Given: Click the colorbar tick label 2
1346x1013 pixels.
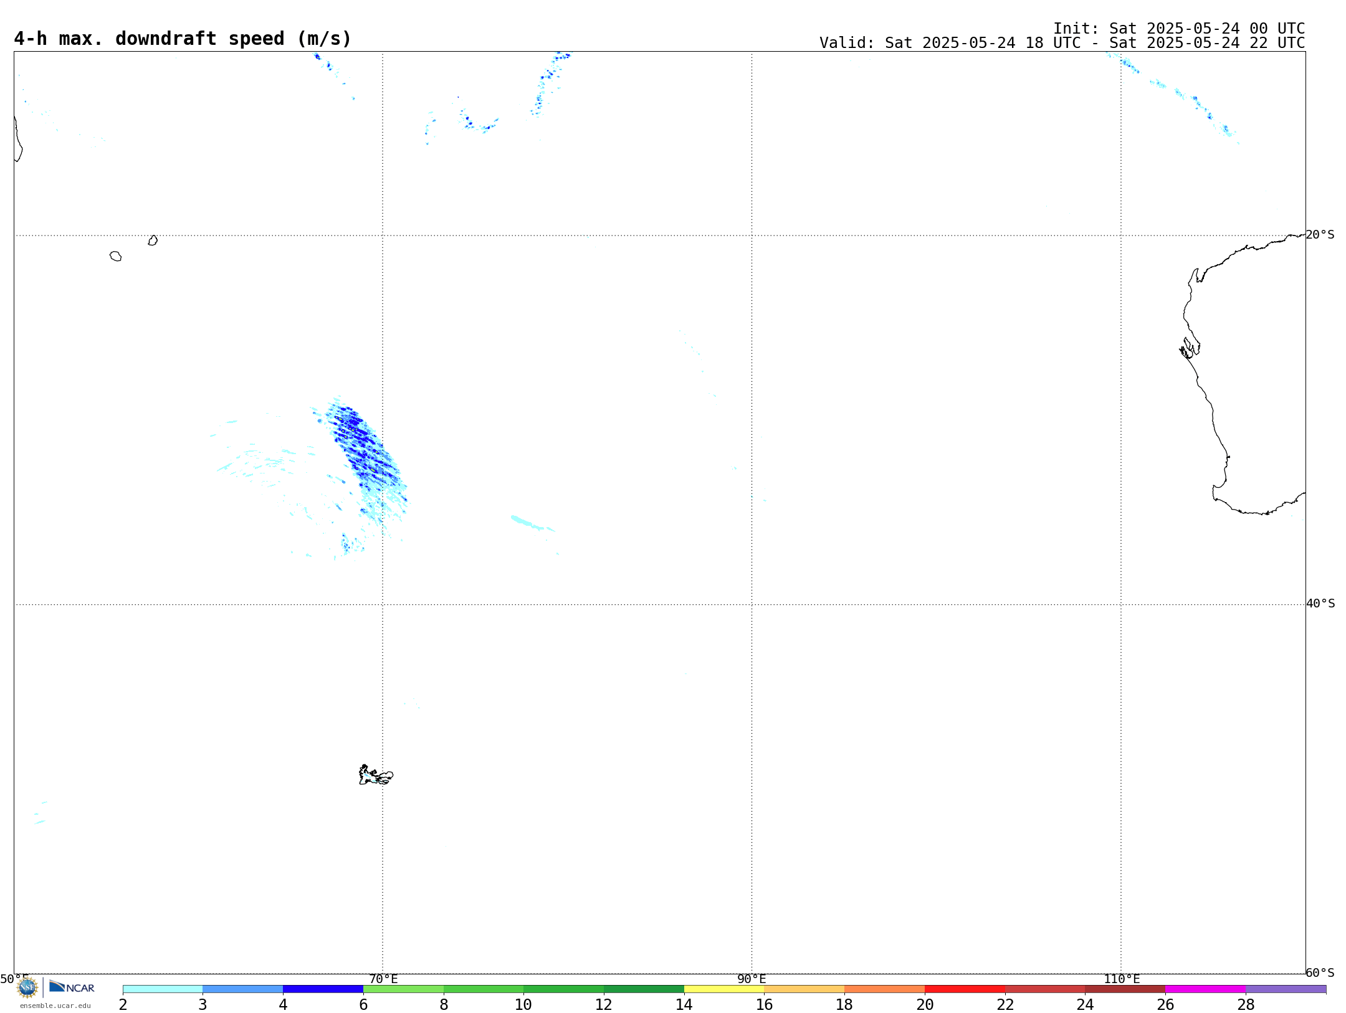Looking at the screenshot, I should click(123, 1004).
